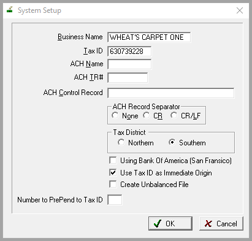The height and width of the screenshot is (241, 252).
Task: Click the ACH TR# input box
Action: click(x=128, y=78)
